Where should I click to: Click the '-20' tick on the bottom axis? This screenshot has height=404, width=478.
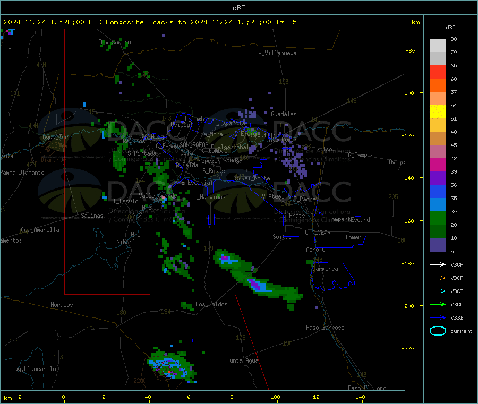(20, 397)
